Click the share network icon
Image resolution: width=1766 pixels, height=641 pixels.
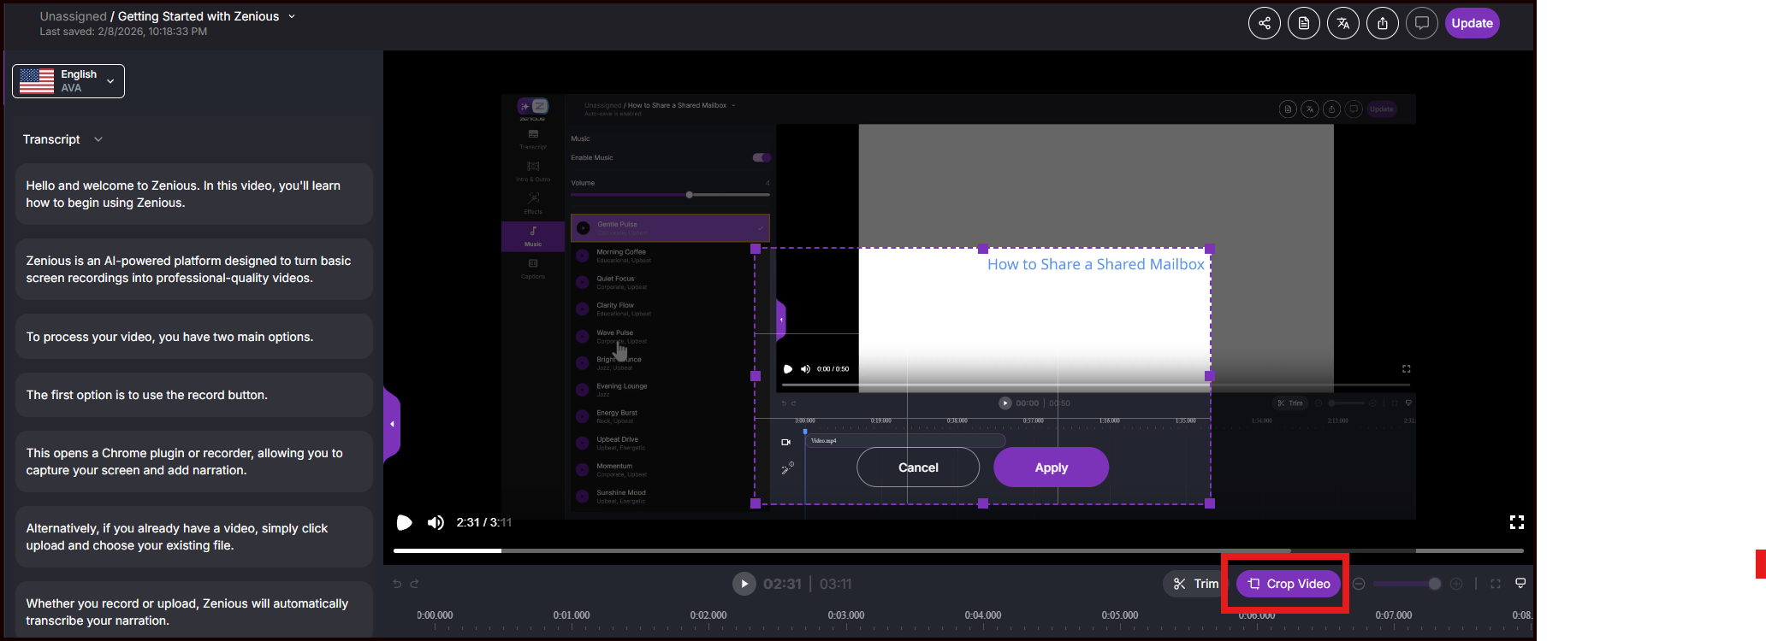coord(1264,23)
